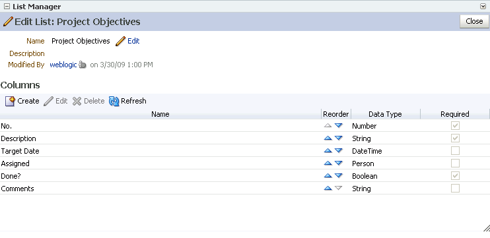Move the Target Date column up
This screenshot has width=490, height=238.
coord(328,151)
